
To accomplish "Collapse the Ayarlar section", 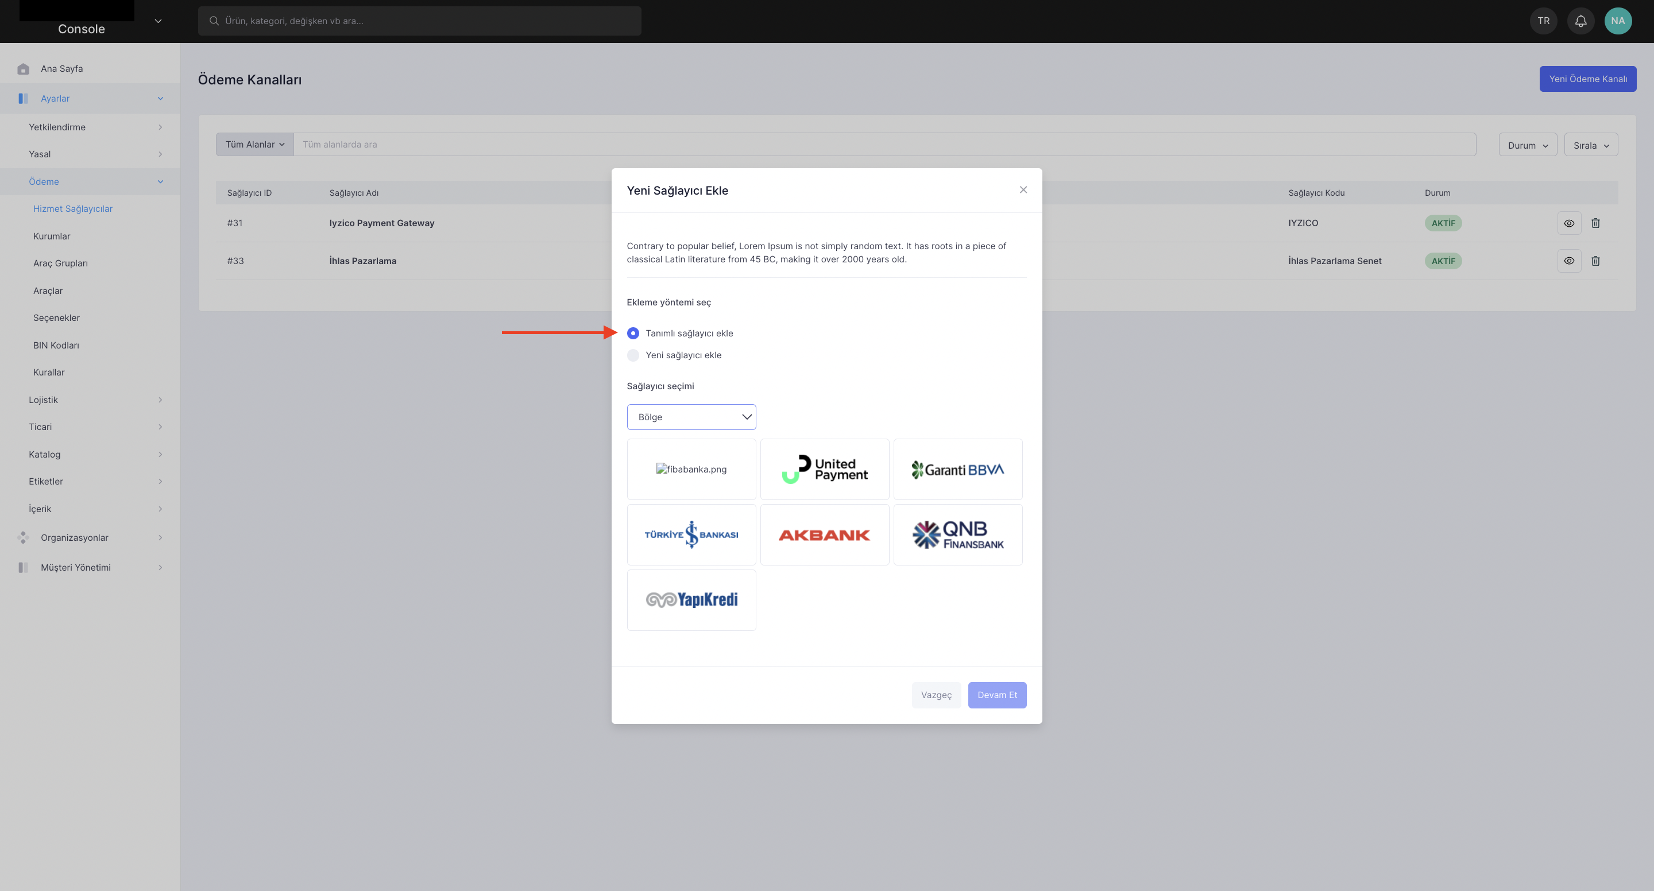I will pyautogui.click(x=160, y=98).
